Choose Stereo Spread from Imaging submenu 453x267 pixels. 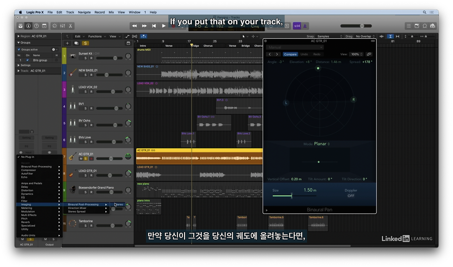click(86, 212)
